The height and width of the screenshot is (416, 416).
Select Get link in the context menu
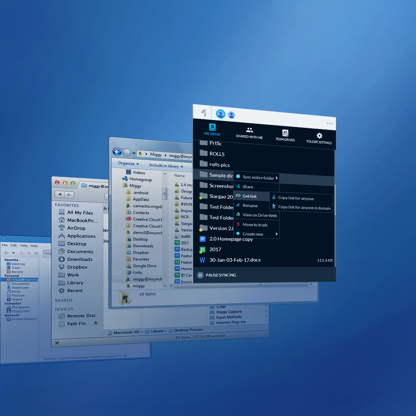[x=252, y=196]
